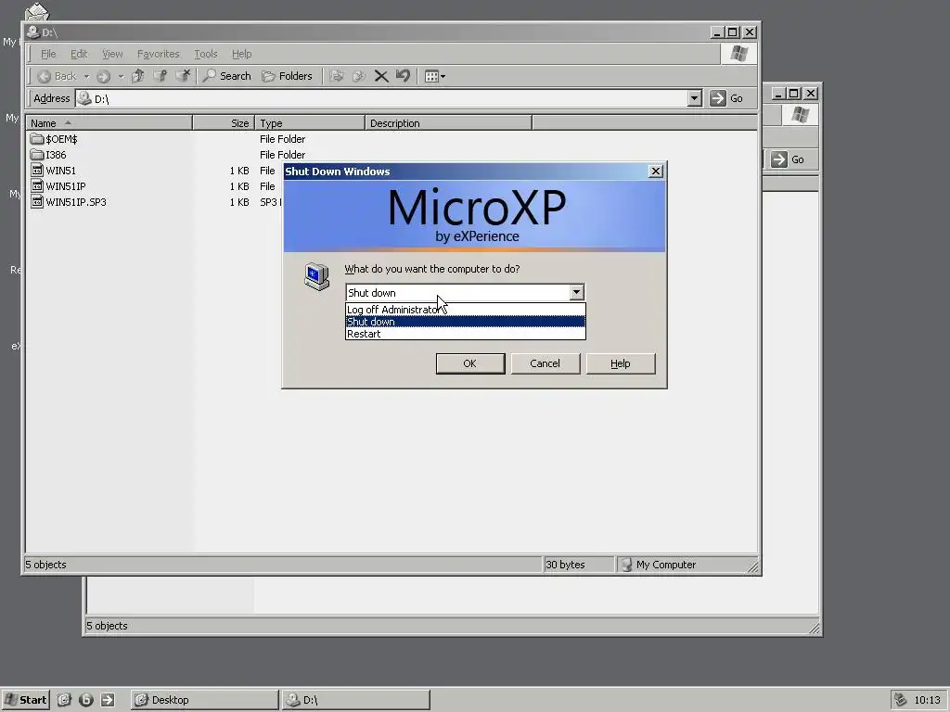
Task: Choose Log off Administrator from list
Action: [x=466, y=310]
